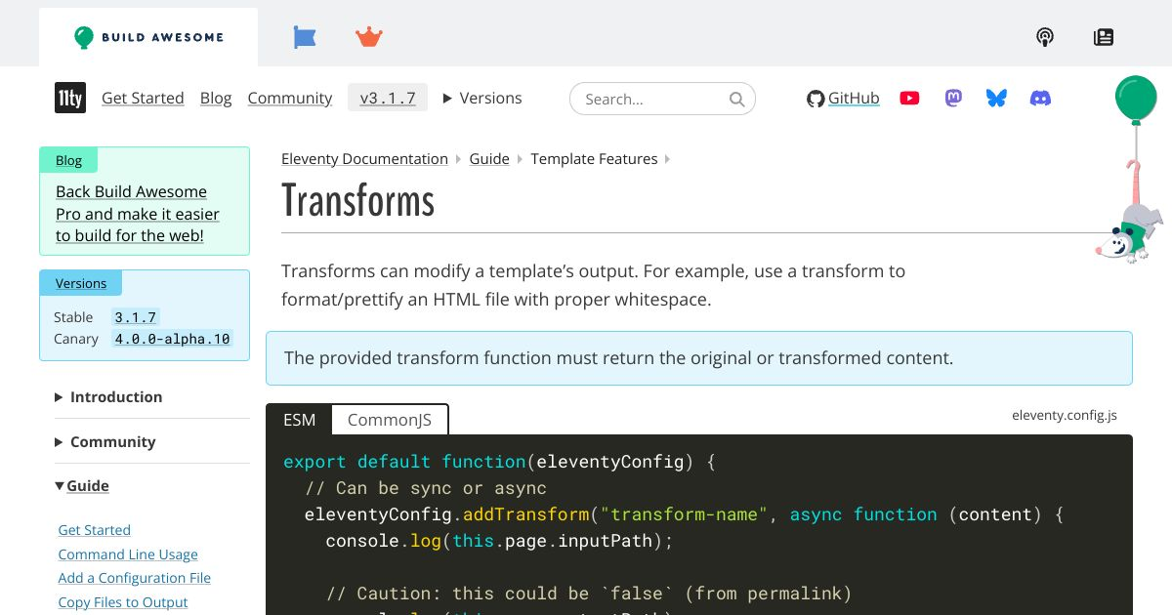Open the podcast icon in top bar
Viewport: 1172px width, 615px height.
(1045, 37)
